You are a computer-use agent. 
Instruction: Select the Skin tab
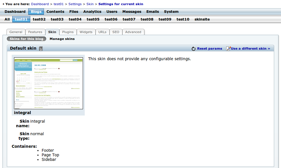52,32
